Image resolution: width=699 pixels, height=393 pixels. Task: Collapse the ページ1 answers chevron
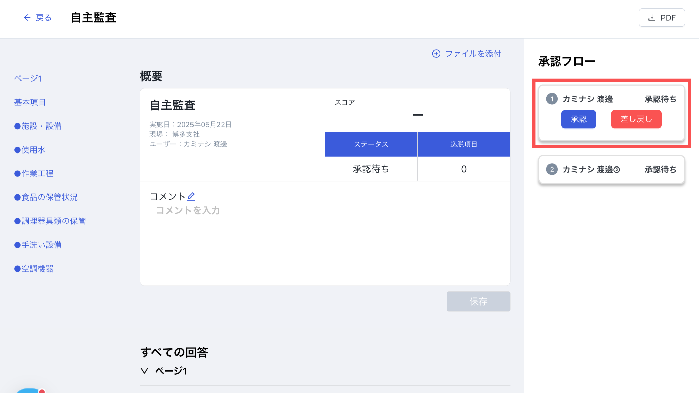tap(144, 371)
